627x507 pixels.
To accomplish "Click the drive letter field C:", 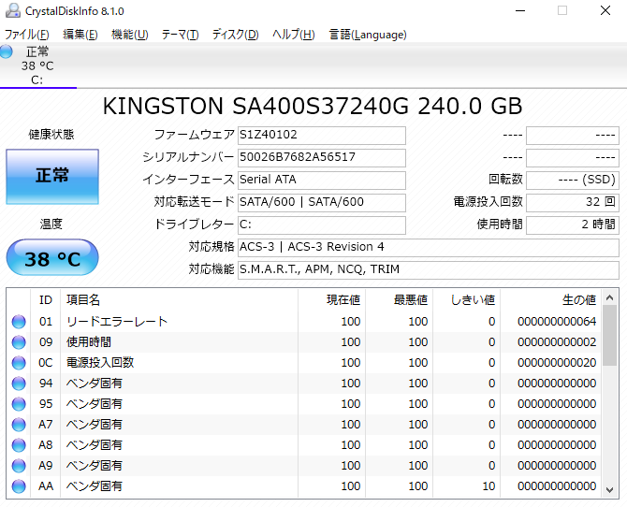I will (322, 225).
